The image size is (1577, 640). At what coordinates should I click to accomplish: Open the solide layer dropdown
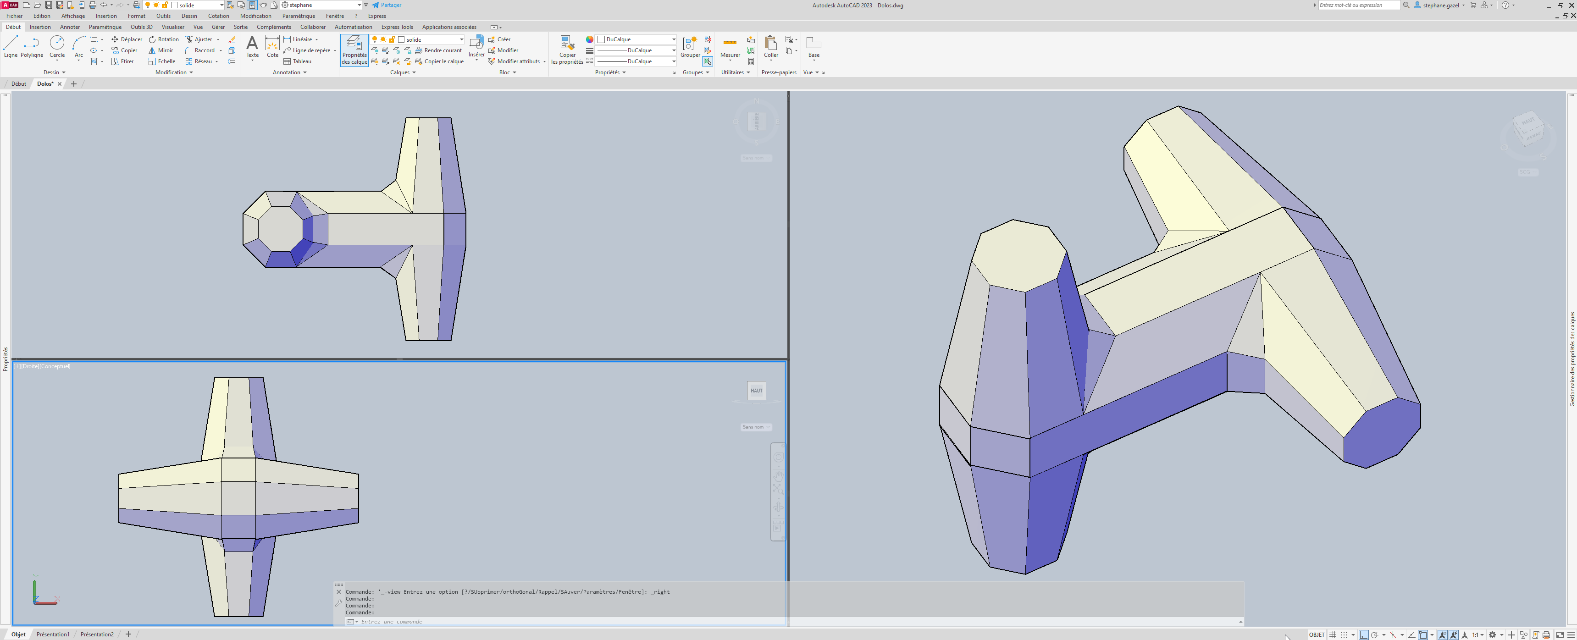[x=461, y=39]
